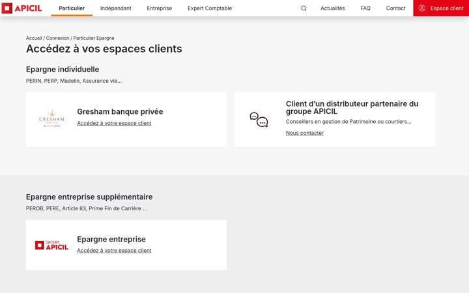Image resolution: width=469 pixels, height=293 pixels.
Task: Click the Particulier Epargne breadcrumb
Action: (94, 38)
